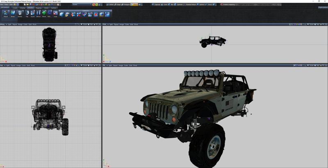Switch to the Display tab
Screen dimensions: 328x168
coord(23,8)
